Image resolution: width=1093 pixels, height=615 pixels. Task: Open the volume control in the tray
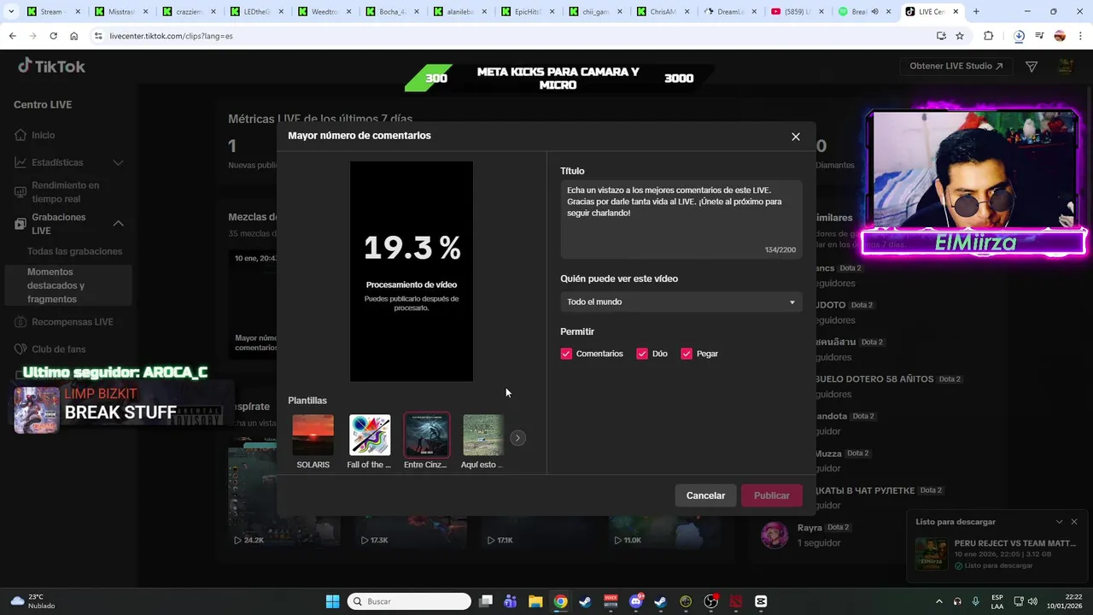[1034, 601]
